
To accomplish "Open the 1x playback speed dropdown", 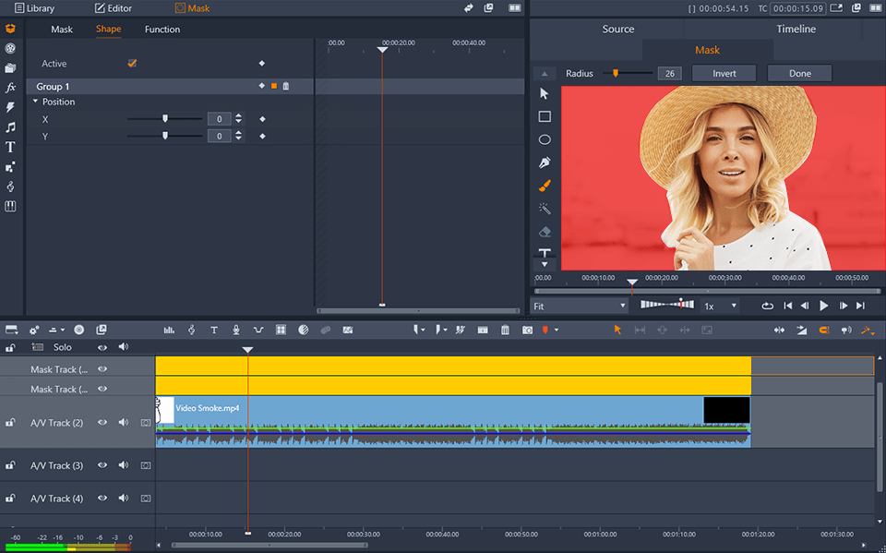I will point(721,306).
